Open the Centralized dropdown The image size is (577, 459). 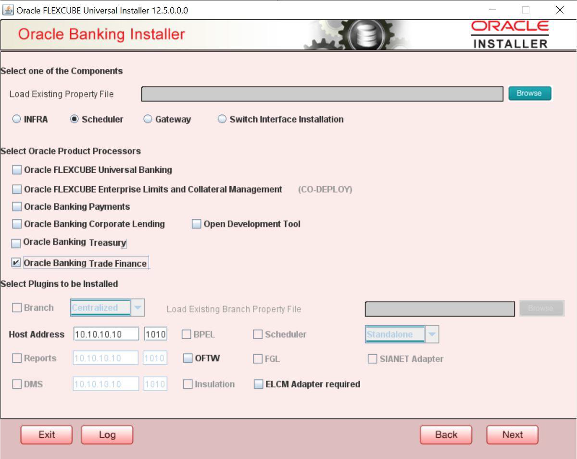point(107,307)
